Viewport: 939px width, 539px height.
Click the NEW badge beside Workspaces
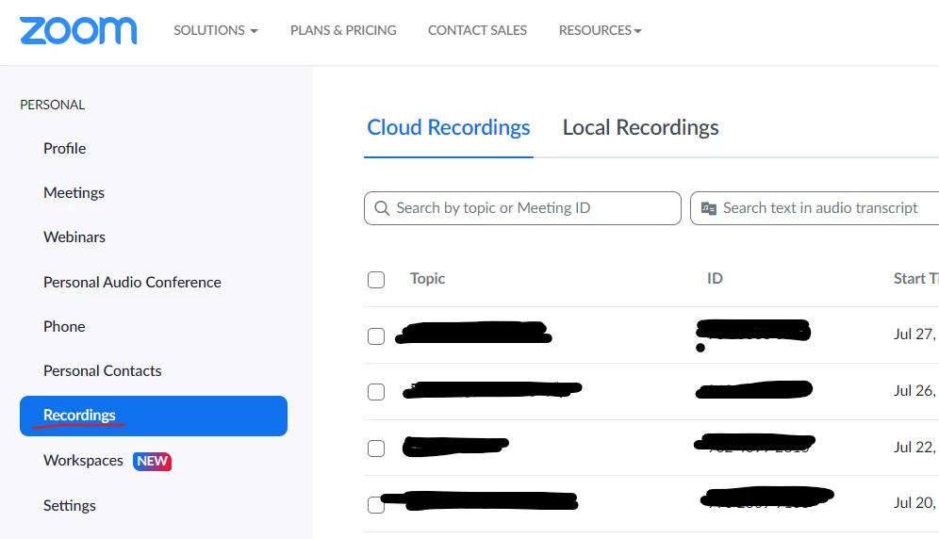click(x=152, y=461)
